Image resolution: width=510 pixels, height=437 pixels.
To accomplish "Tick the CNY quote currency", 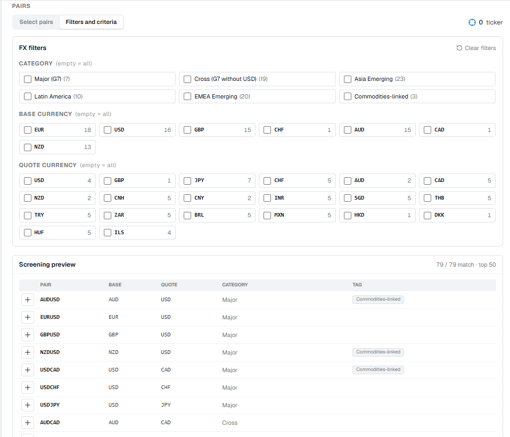I will [187, 198].
